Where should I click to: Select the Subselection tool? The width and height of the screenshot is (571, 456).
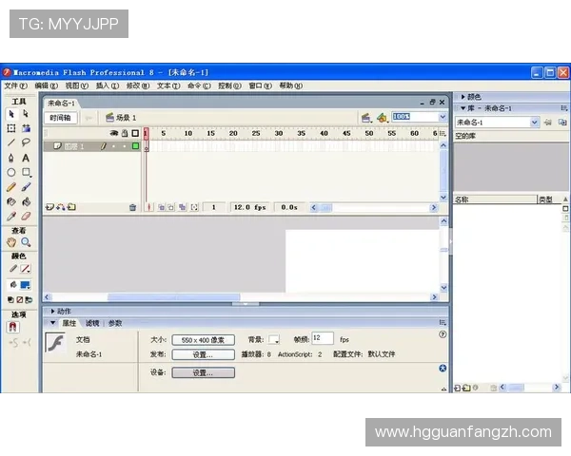[x=26, y=114]
